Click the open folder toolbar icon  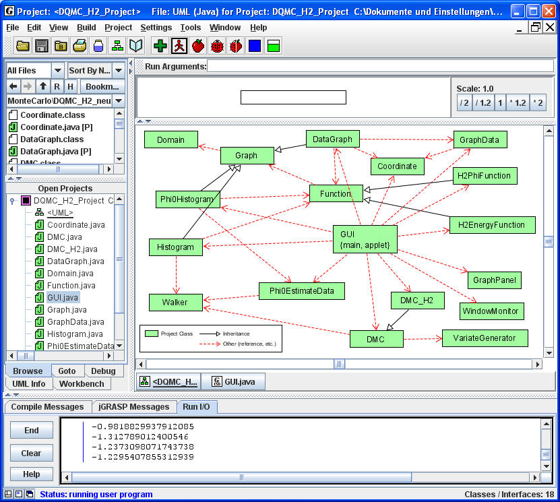(23, 46)
